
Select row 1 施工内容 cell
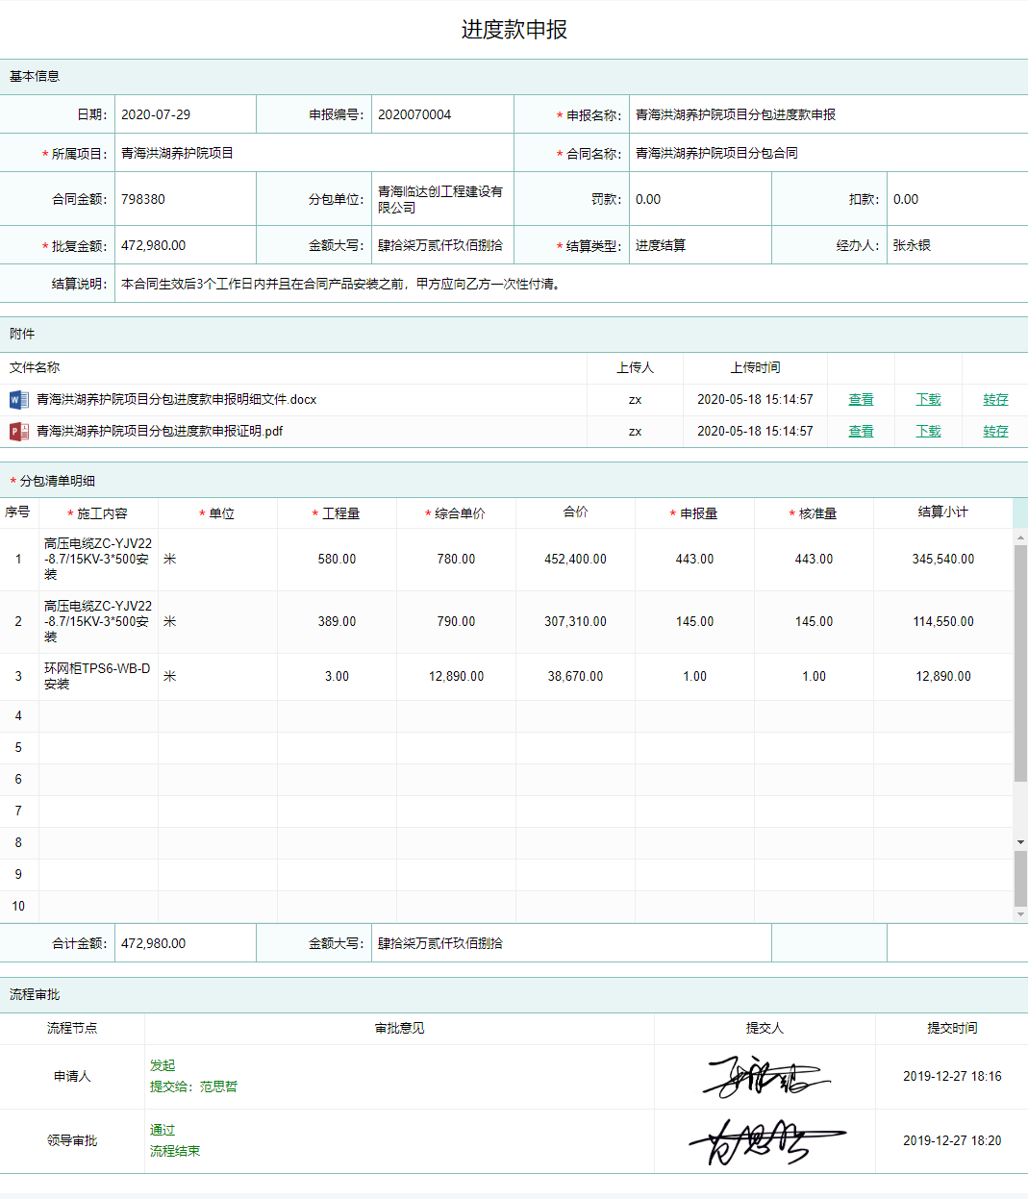pyautogui.click(x=98, y=559)
